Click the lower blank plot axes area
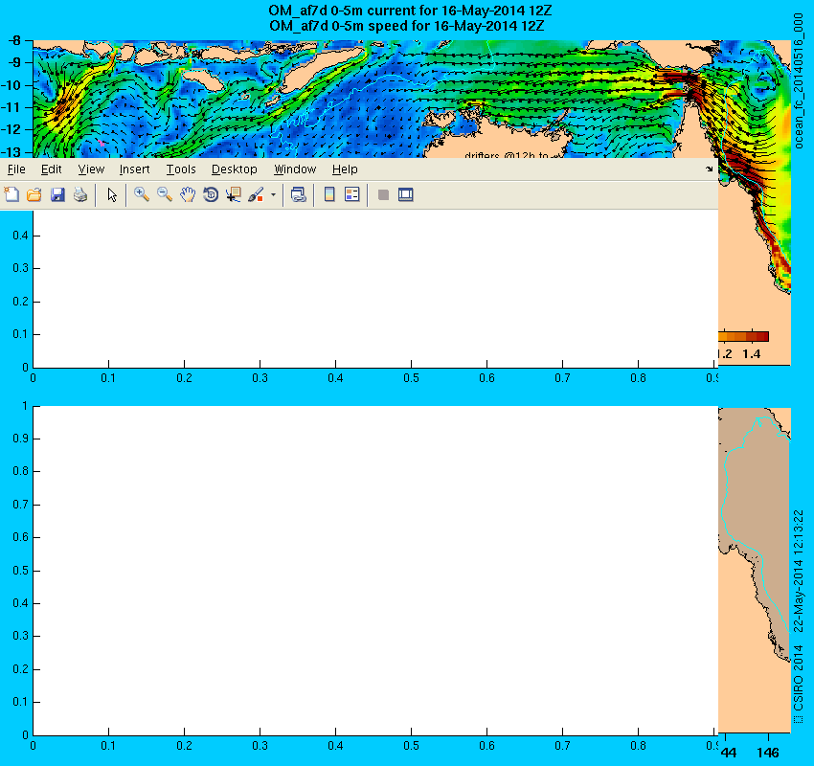This screenshot has width=814, height=766. click(375, 571)
